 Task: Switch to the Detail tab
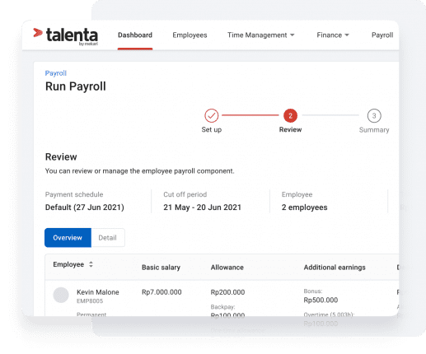(x=108, y=238)
